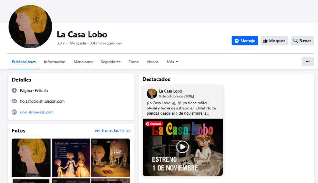Click the public globe icon beside post date
Screen dimensions: 318x183
193,96
